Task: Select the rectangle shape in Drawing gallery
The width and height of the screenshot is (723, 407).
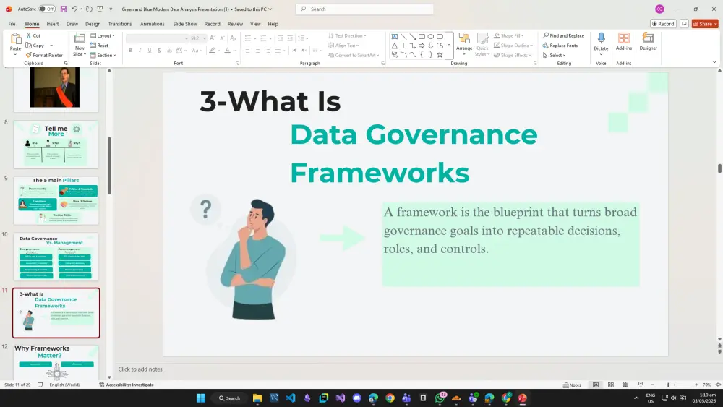Action: tap(422, 36)
